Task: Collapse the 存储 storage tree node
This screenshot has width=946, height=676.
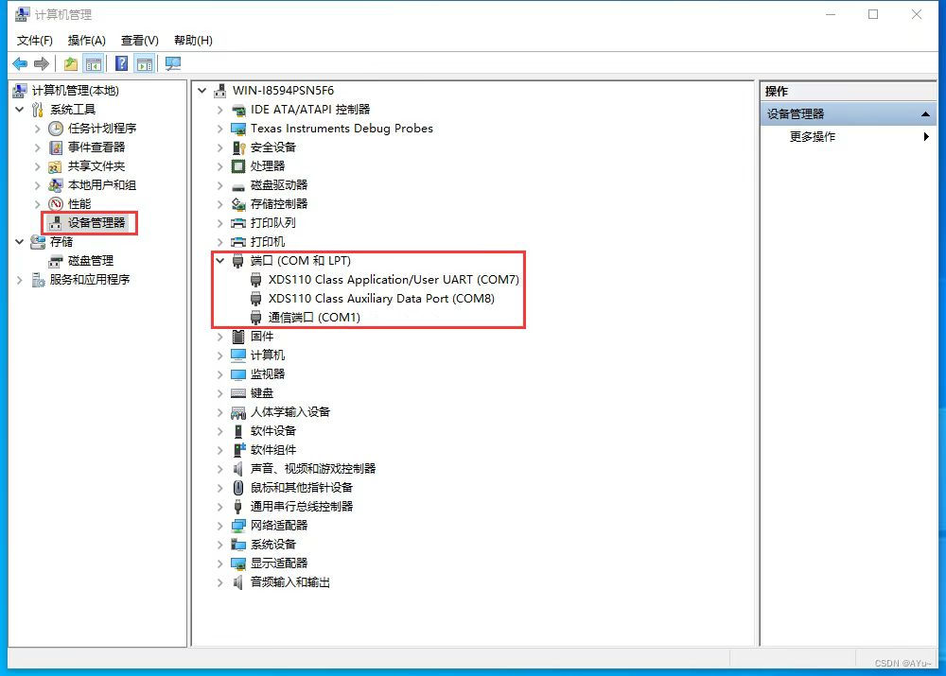Action: coord(20,242)
